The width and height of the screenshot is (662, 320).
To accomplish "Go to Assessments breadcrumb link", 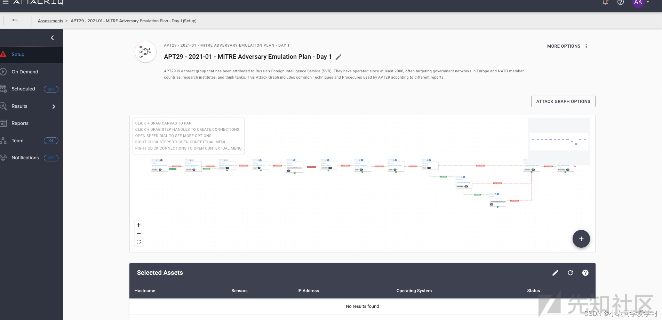I will pyautogui.click(x=50, y=21).
